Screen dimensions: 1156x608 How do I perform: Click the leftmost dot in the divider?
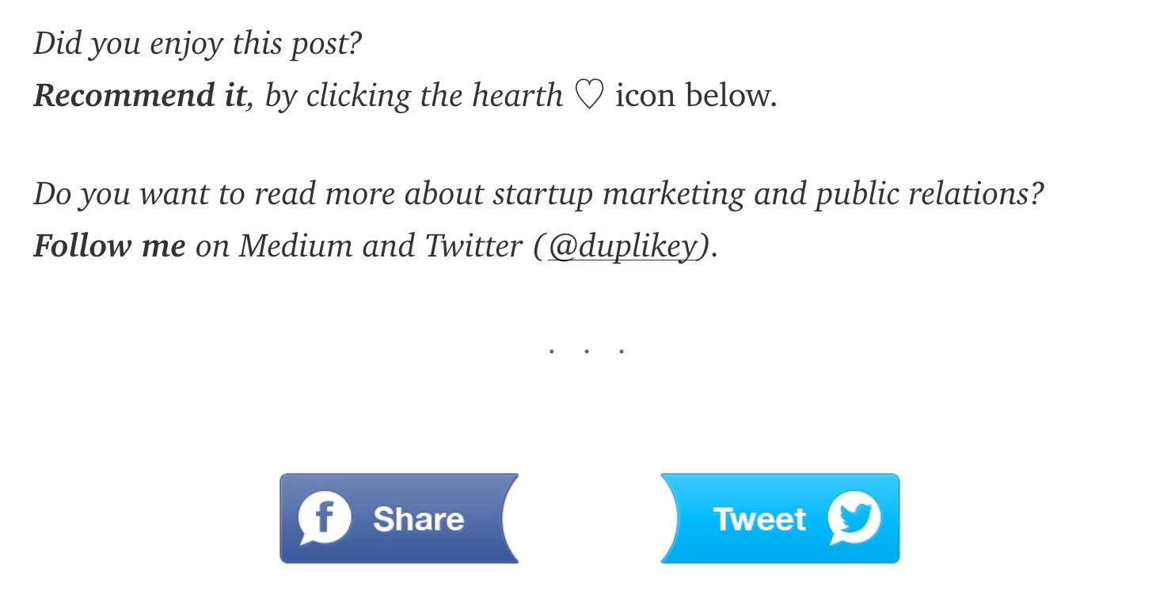coord(549,351)
